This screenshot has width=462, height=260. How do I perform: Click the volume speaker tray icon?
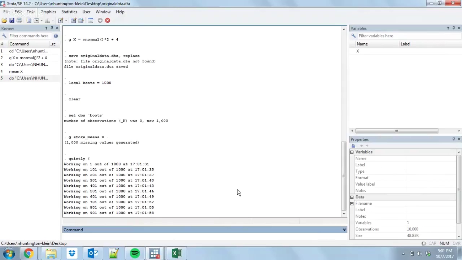[419, 253]
